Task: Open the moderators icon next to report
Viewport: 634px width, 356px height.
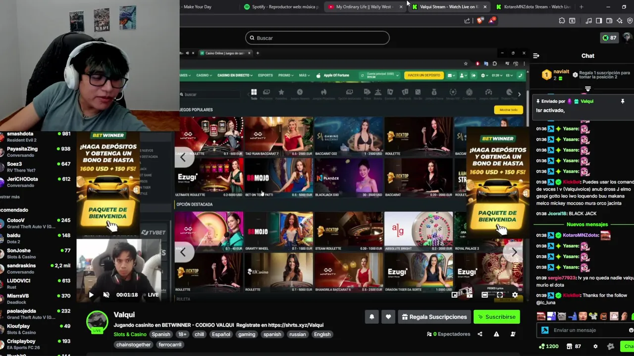Action: coord(513,334)
